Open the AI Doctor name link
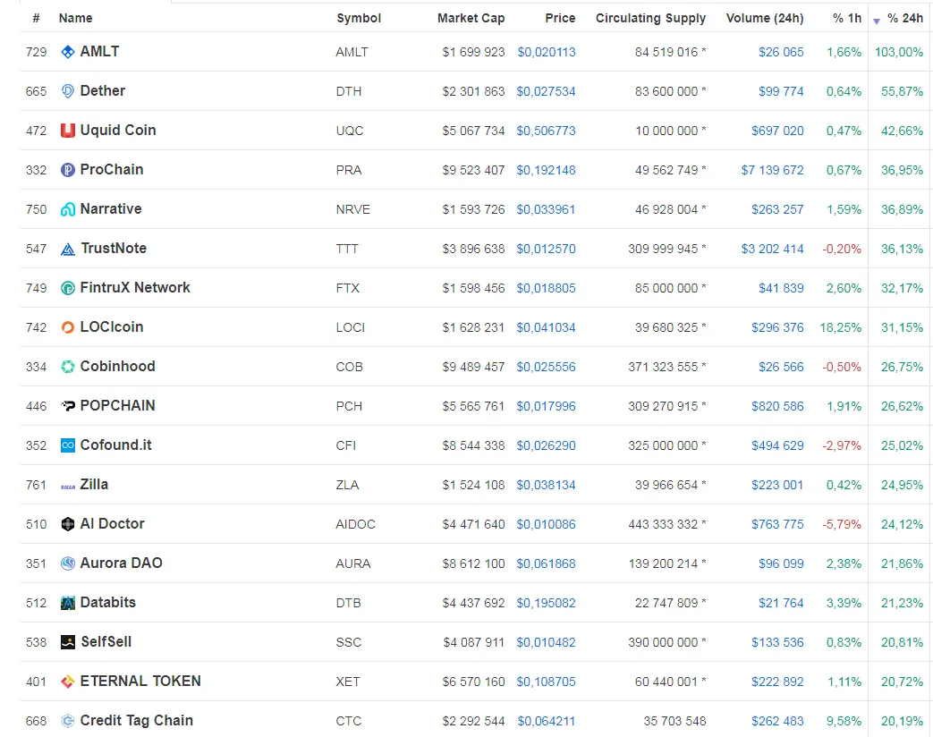This screenshot has width=933, height=737. coord(113,524)
